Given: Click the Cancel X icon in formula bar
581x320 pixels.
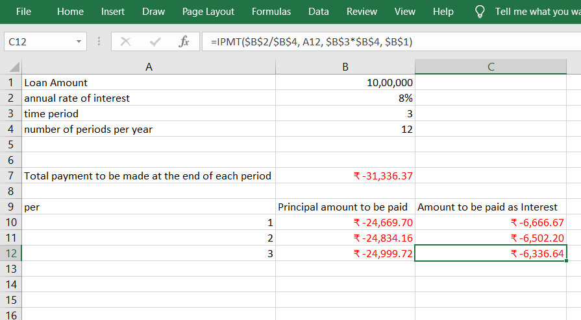Looking at the screenshot, I should (x=125, y=42).
